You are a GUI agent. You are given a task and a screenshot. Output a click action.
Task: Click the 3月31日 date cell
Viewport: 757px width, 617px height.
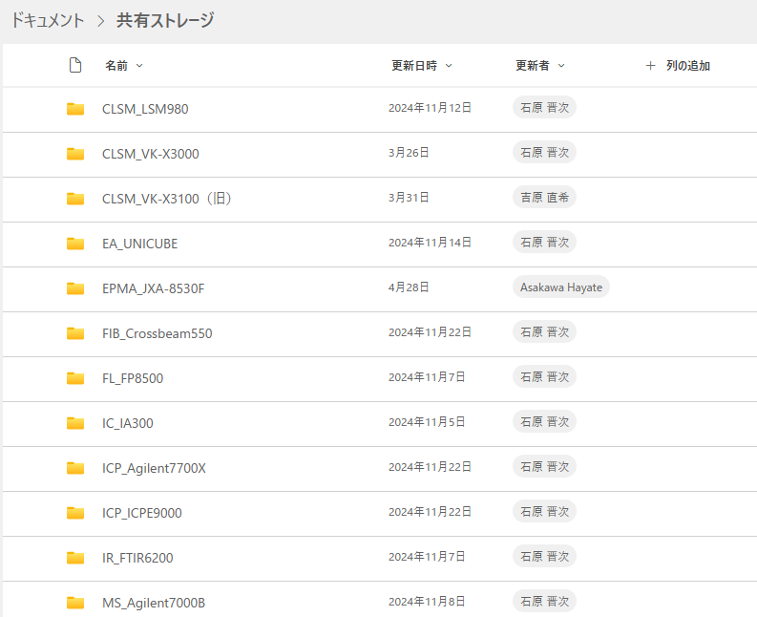409,198
